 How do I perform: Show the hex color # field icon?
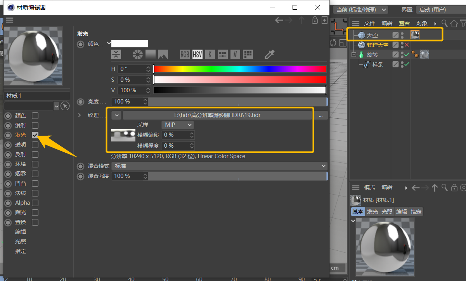click(x=235, y=54)
